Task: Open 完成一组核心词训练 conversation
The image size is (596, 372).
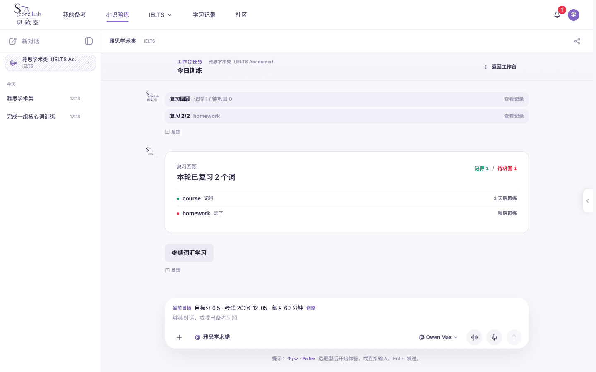Action: [x=43, y=117]
